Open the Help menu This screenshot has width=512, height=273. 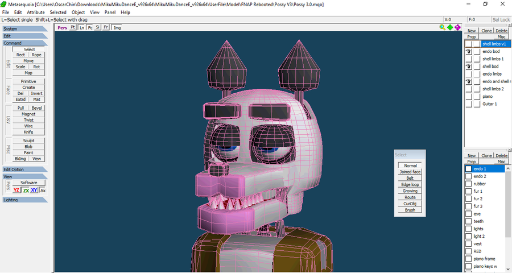click(x=125, y=12)
